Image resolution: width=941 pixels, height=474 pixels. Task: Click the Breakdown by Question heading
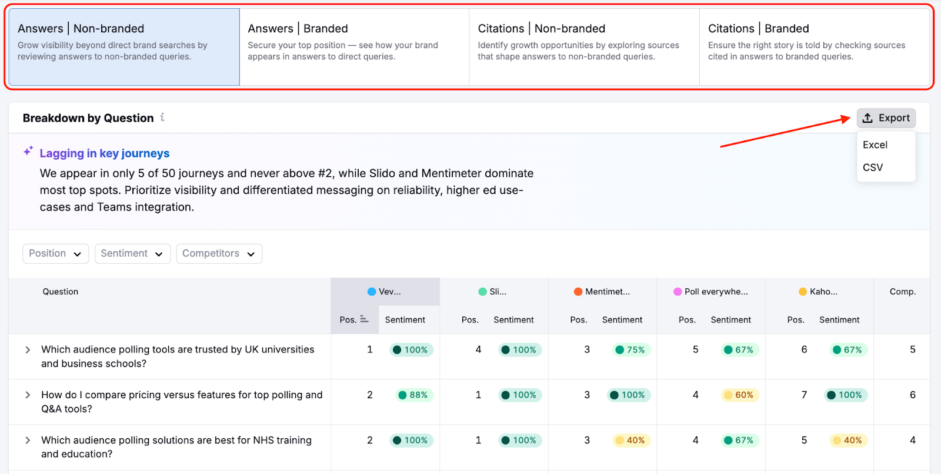(x=88, y=118)
